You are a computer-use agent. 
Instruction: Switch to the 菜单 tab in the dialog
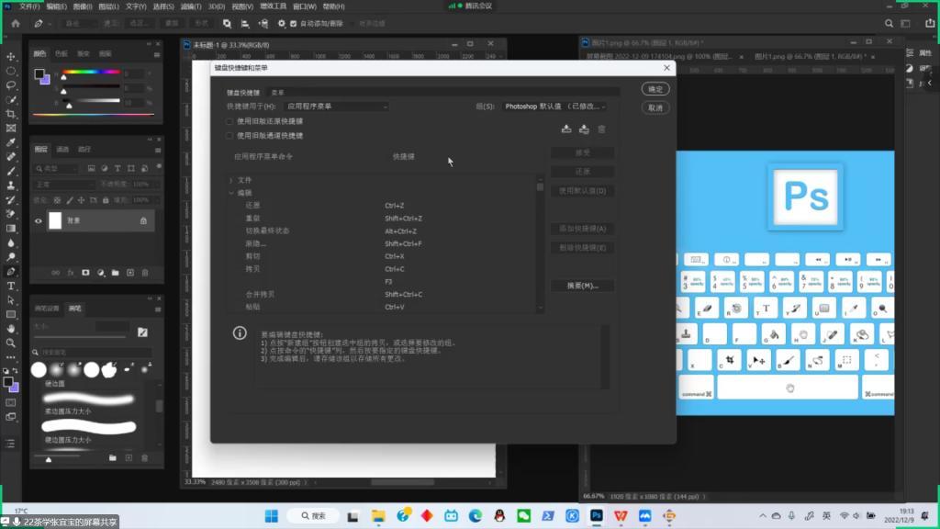coord(277,93)
